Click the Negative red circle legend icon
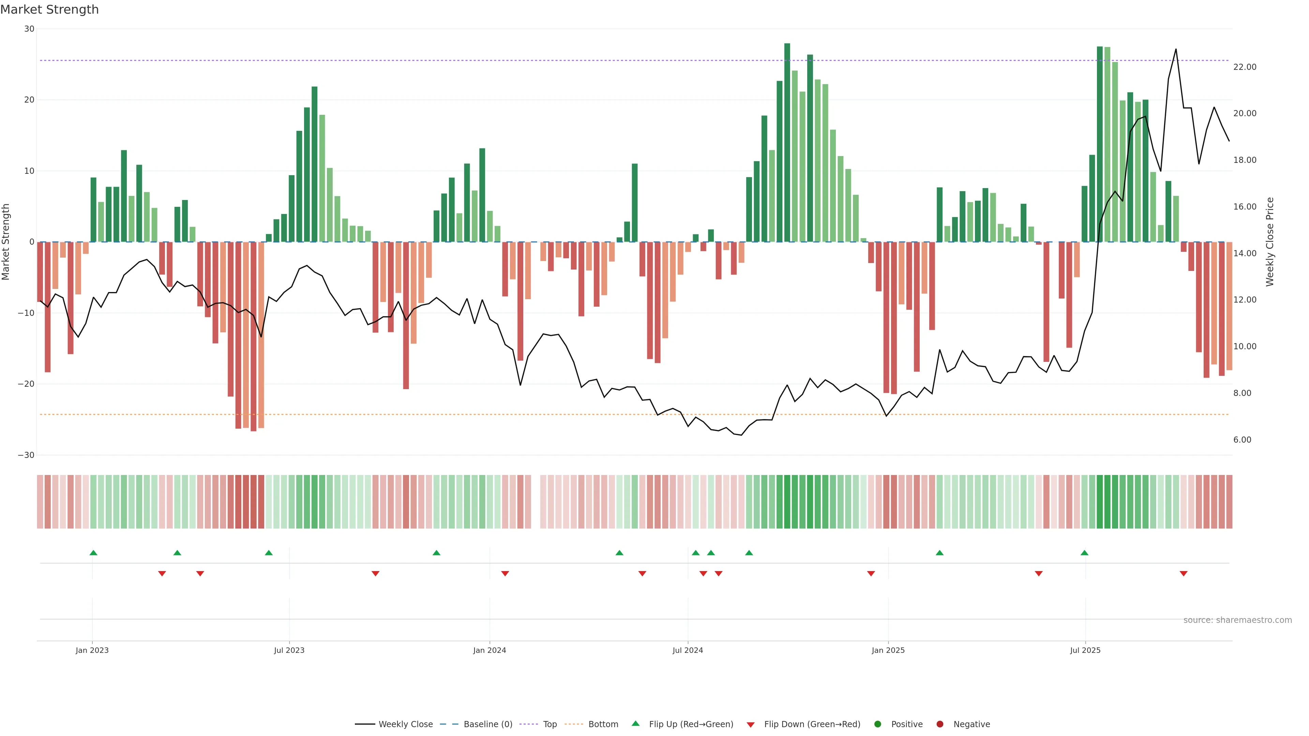Image resolution: width=1309 pixels, height=736 pixels. pyautogui.click(x=939, y=724)
